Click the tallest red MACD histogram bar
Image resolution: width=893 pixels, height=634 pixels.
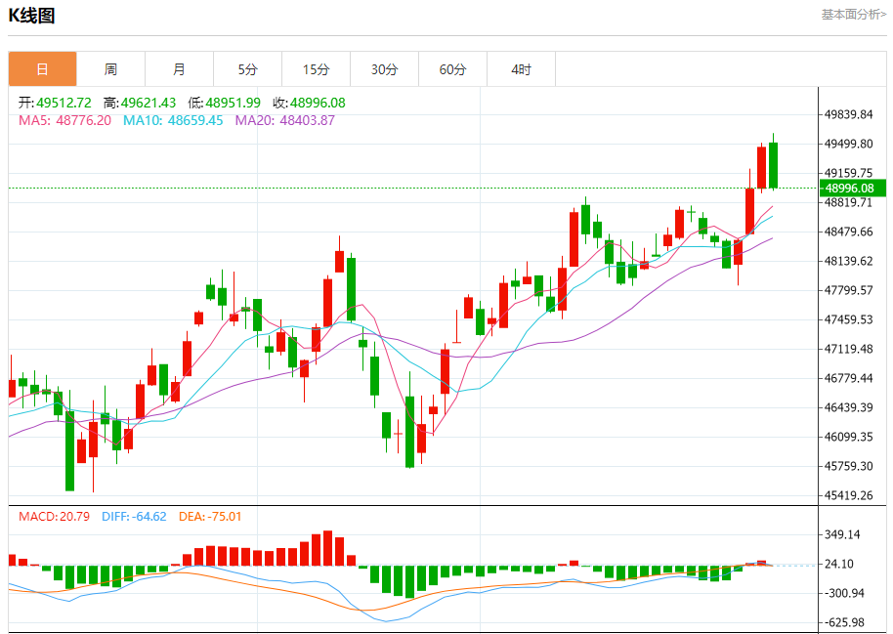(x=327, y=548)
